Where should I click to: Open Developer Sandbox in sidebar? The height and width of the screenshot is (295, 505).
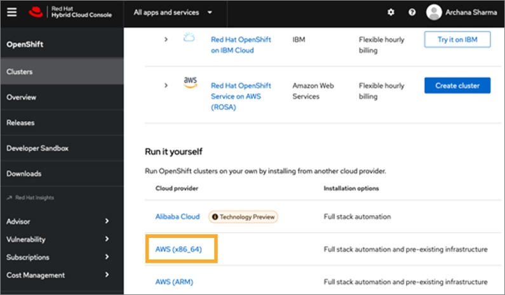pos(62,148)
